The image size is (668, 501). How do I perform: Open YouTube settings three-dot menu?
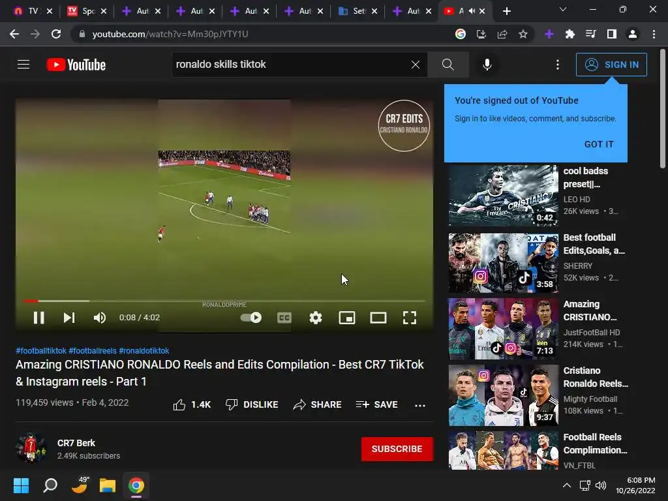(x=558, y=65)
